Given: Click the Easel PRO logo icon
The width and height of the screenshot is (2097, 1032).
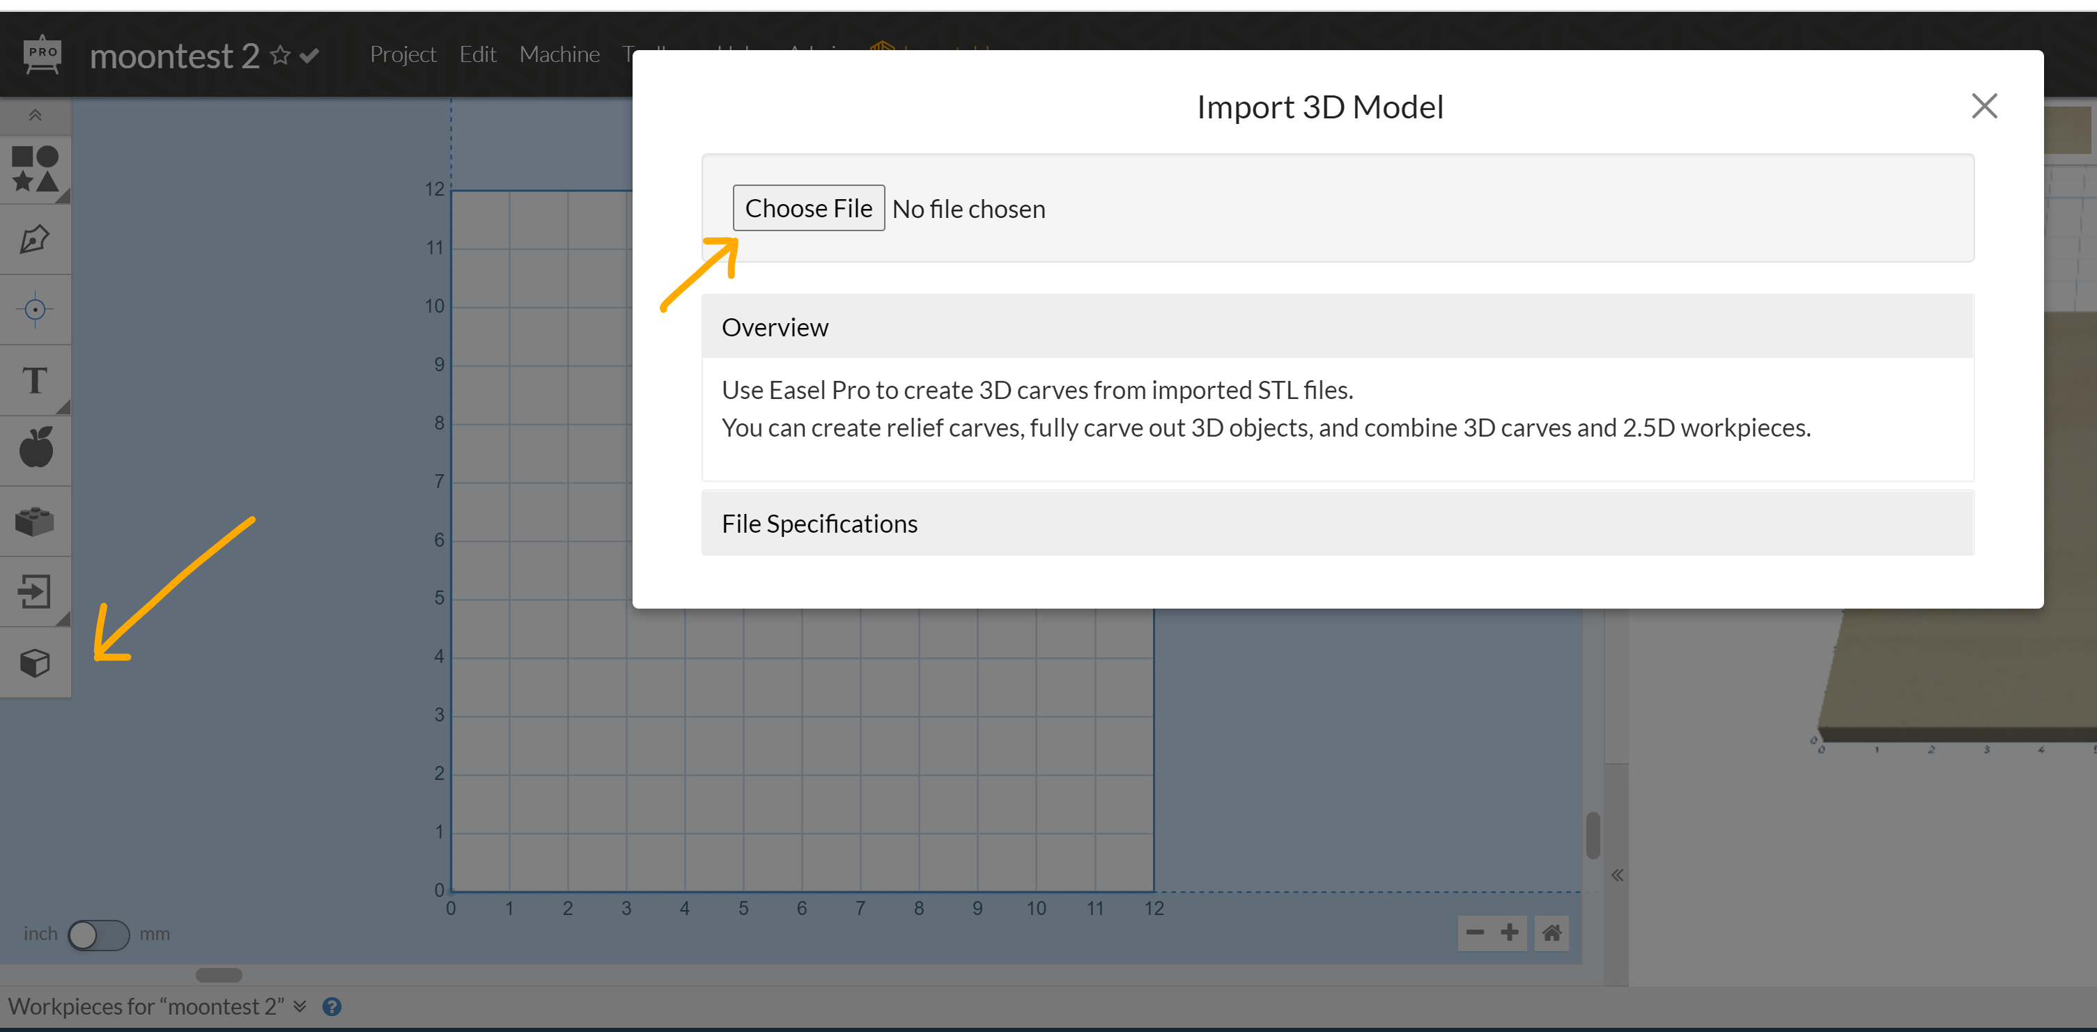Looking at the screenshot, I should click(42, 54).
